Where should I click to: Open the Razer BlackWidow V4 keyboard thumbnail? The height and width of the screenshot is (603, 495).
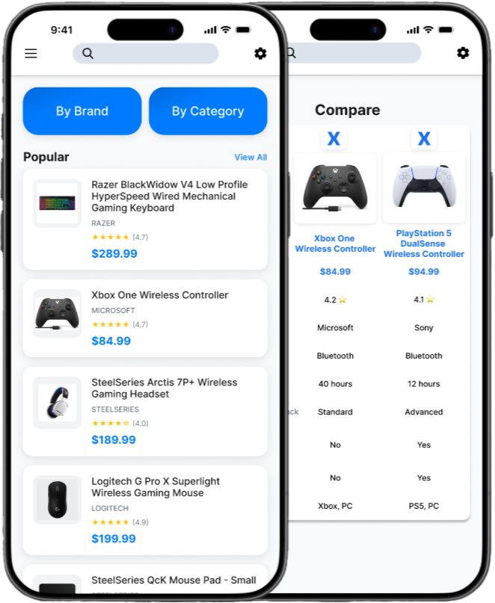(58, 203)
